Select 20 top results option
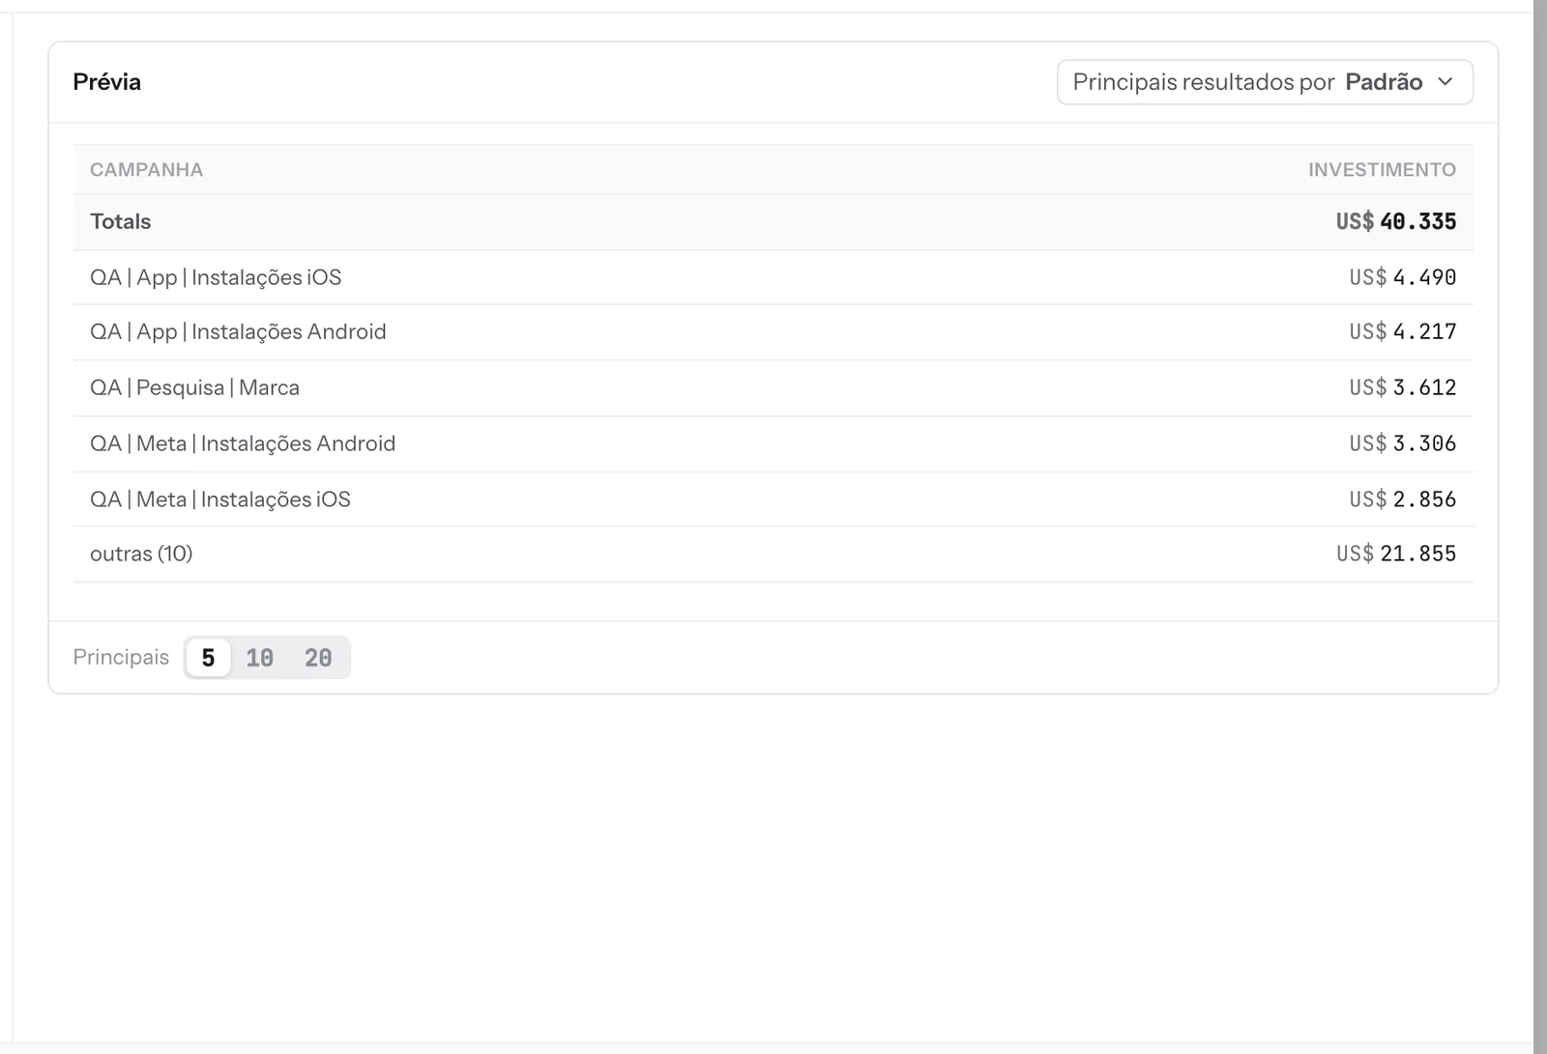 click(x=318, y=658)
